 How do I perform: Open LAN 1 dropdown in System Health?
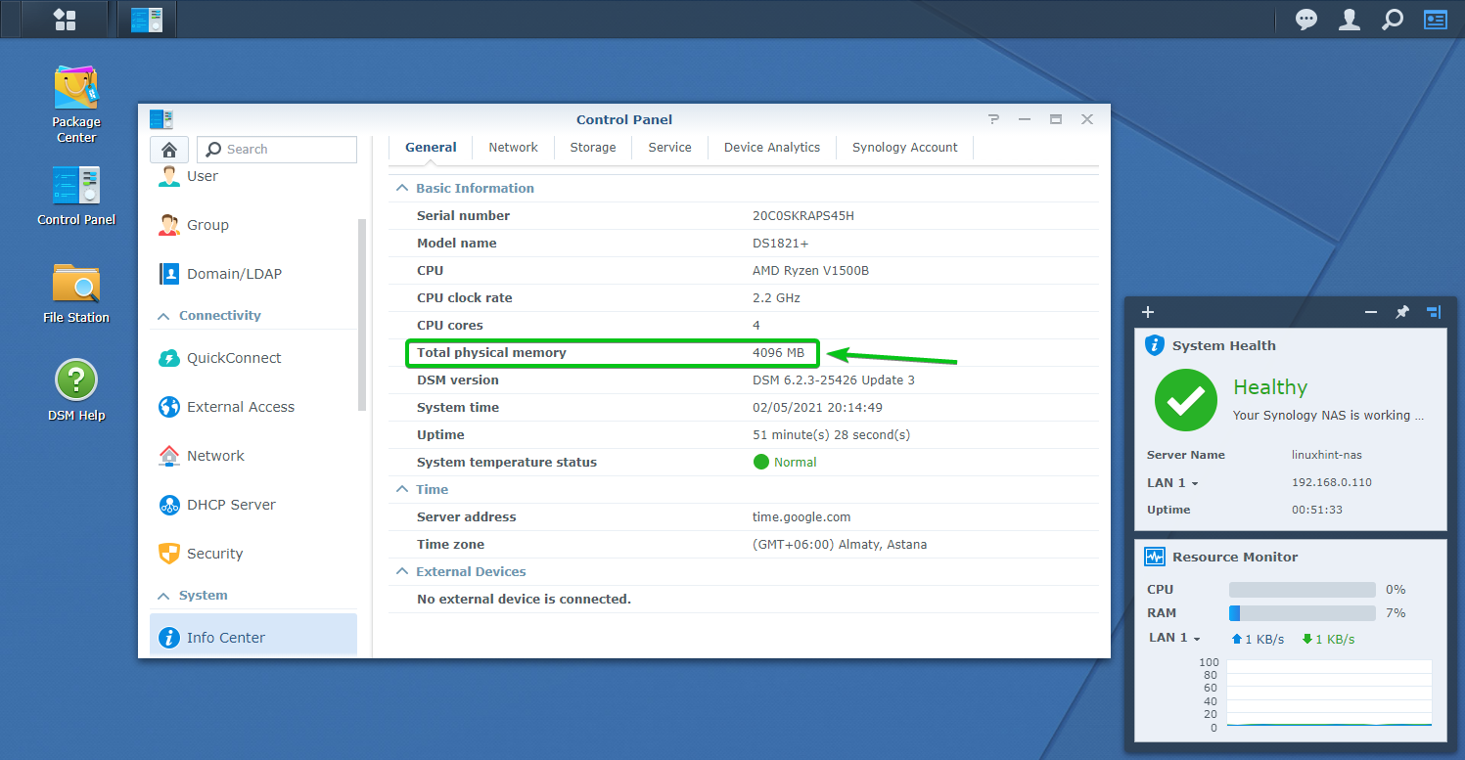[x=1172, y=483]
